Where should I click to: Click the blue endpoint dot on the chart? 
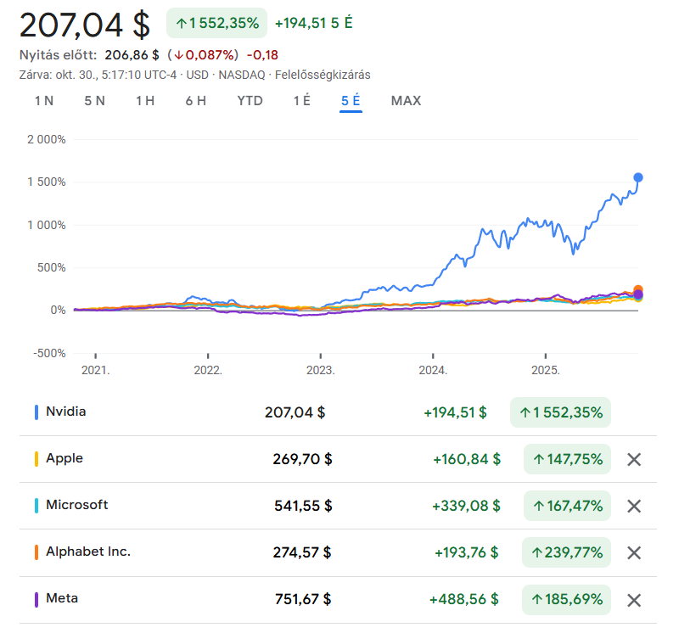[x=638, y=177]
